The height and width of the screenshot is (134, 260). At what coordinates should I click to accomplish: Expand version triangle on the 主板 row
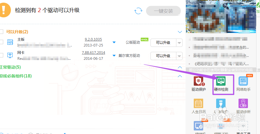pyautogui.click(x=114, y=42)
